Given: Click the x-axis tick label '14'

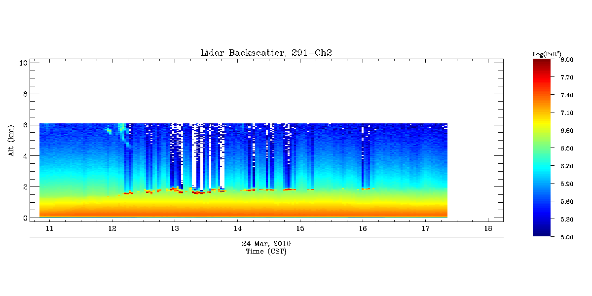Looking at the screenshot, I should [237, 228].
